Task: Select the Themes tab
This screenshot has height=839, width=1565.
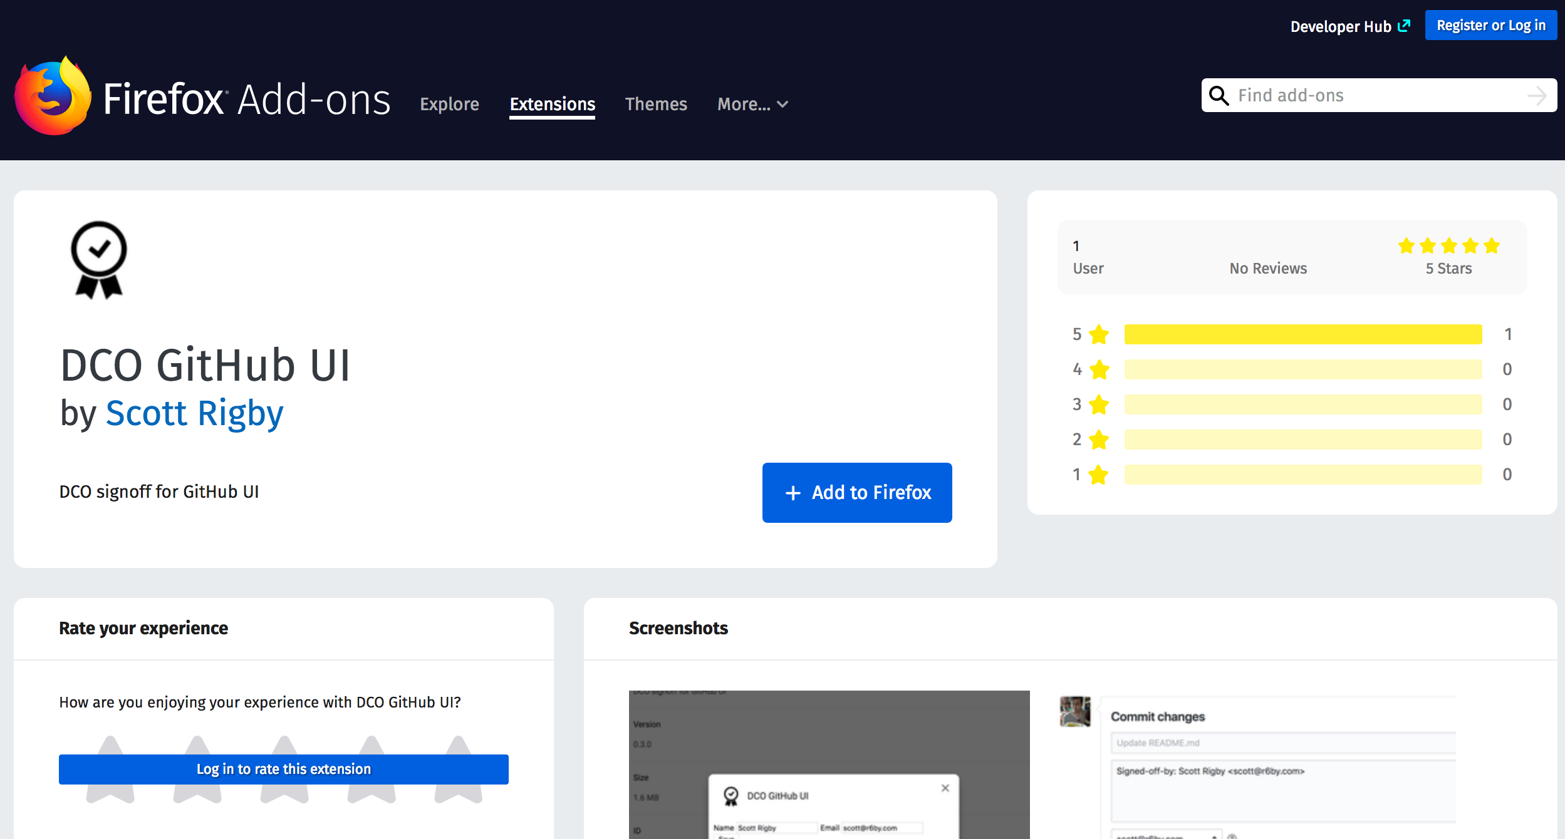Action: [x=656, y=103]
